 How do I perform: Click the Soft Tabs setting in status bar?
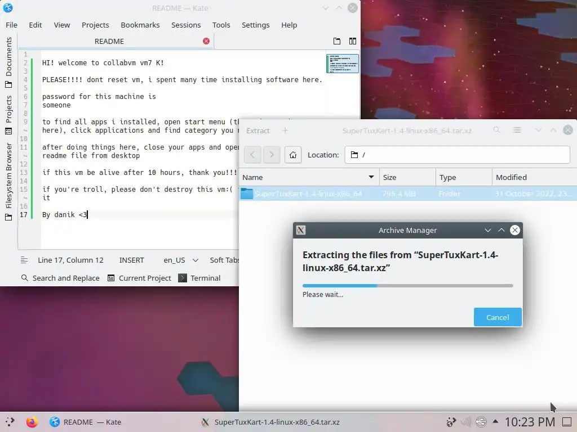click(x=224, y=260)
